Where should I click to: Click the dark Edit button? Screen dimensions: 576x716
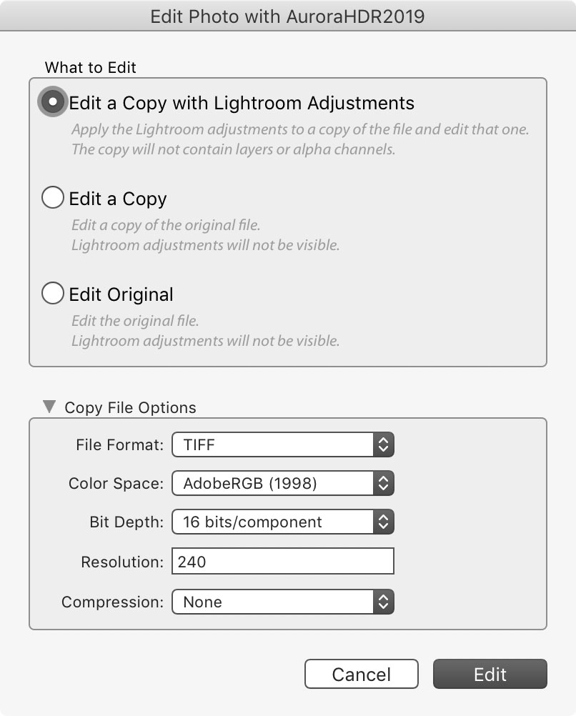pos(490,674)
